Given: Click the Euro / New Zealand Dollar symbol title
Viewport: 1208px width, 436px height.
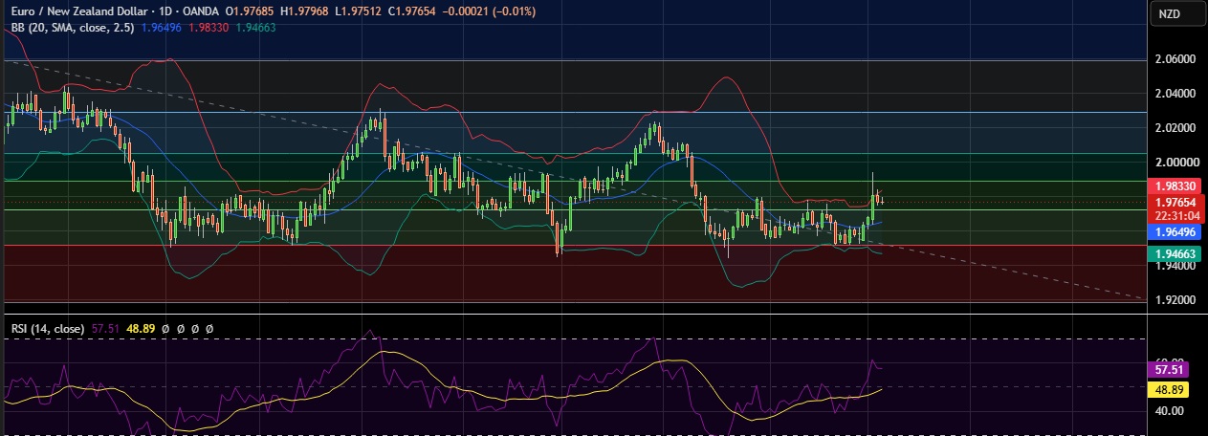Looking at the screenshot, I should (74, 11).
